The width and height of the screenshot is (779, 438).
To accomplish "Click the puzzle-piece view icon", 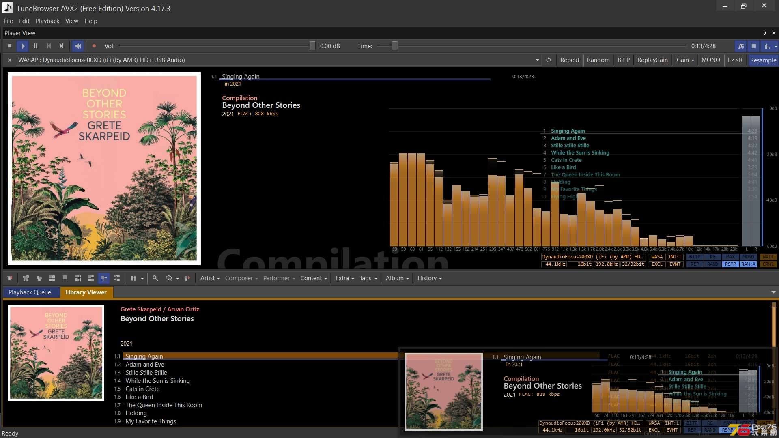I will (26, 278).
